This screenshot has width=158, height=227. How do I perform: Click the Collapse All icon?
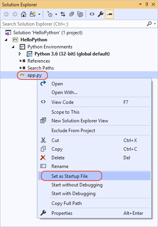[x=72, y=14]
